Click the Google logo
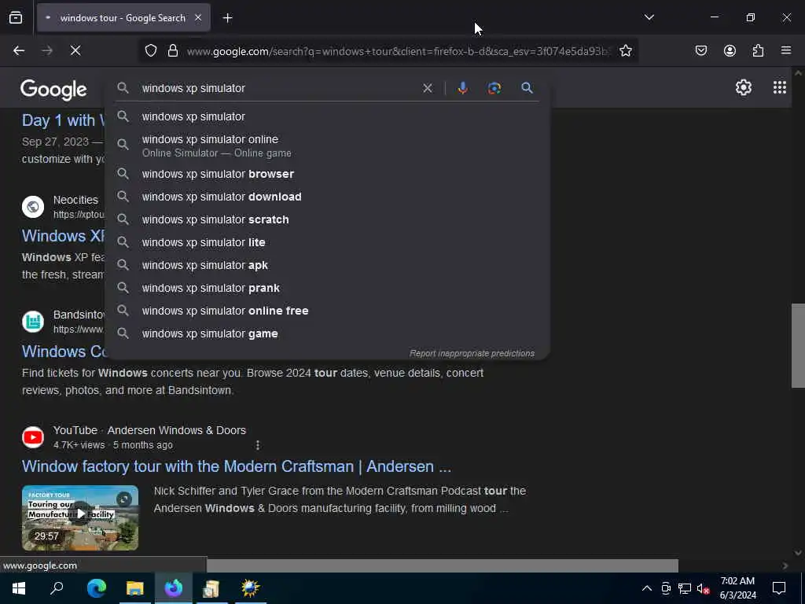 53,90
